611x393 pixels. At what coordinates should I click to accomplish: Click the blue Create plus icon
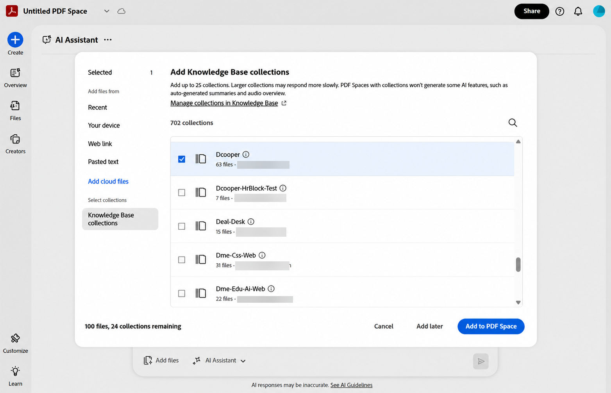pos(15,39)
